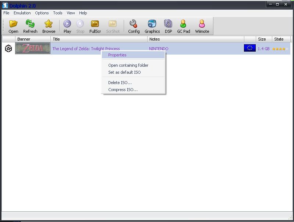Open Graphics plugin settings icon

152,24
